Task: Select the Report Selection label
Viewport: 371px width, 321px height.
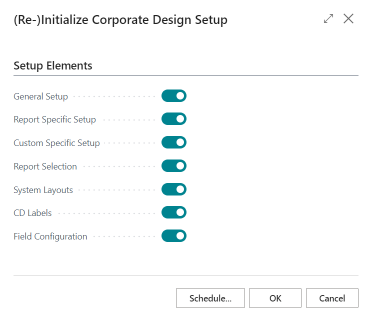Action: pos(45,166)
